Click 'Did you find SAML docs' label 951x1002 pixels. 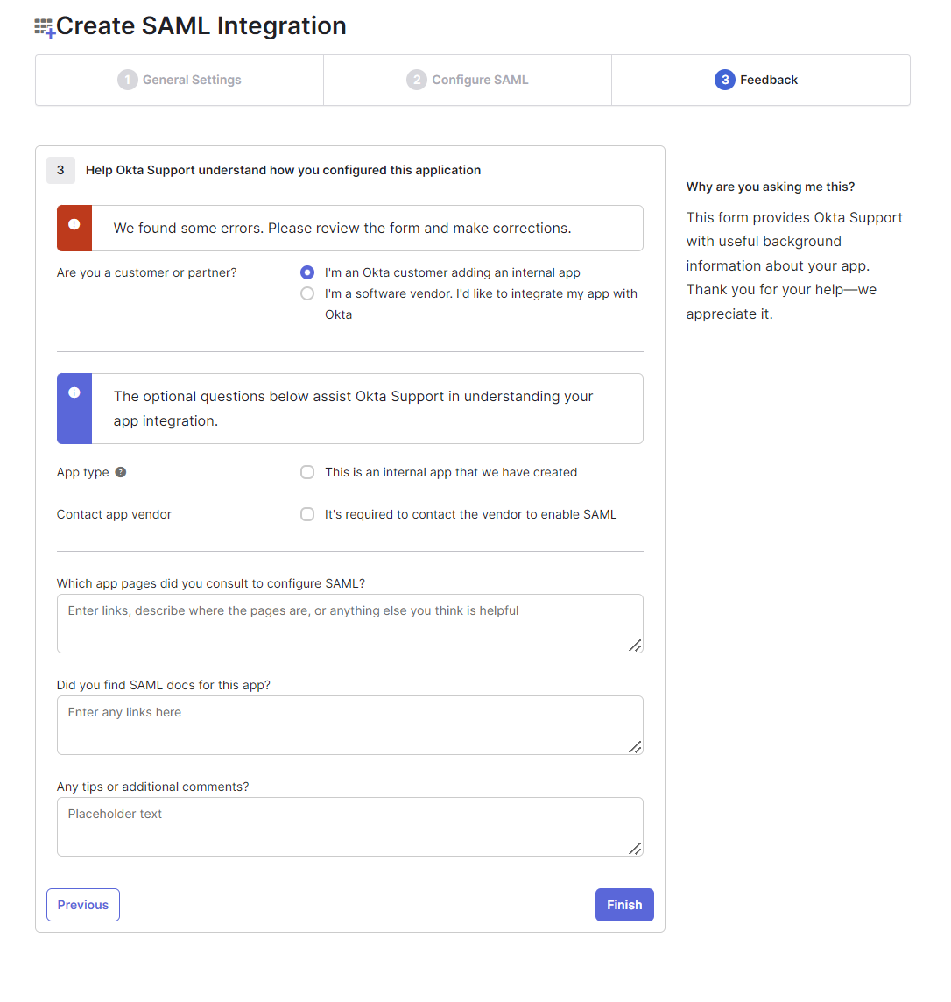click(x=164, y=685)
